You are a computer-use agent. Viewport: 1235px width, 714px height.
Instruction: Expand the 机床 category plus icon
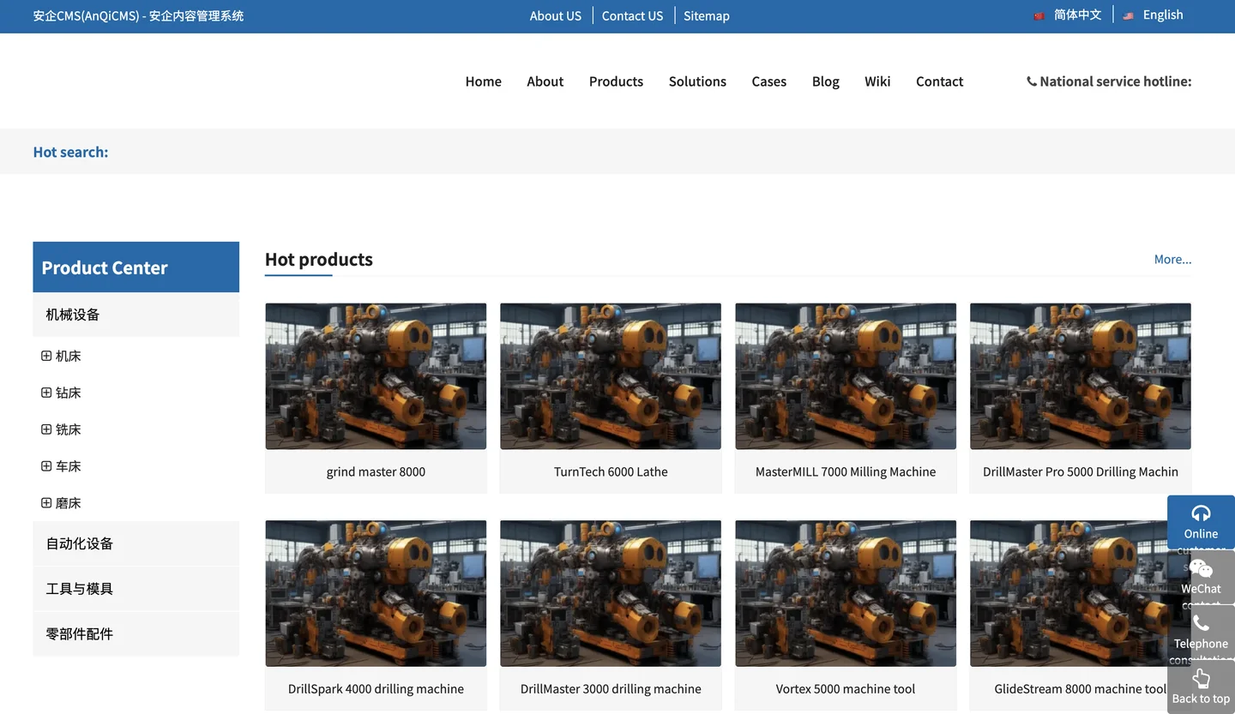[x=46, y=356]
